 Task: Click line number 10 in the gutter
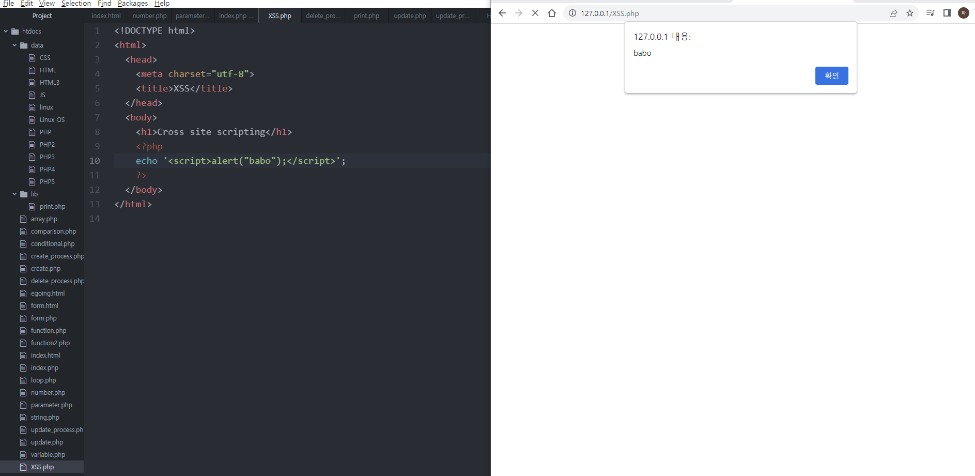coord(95,161)
